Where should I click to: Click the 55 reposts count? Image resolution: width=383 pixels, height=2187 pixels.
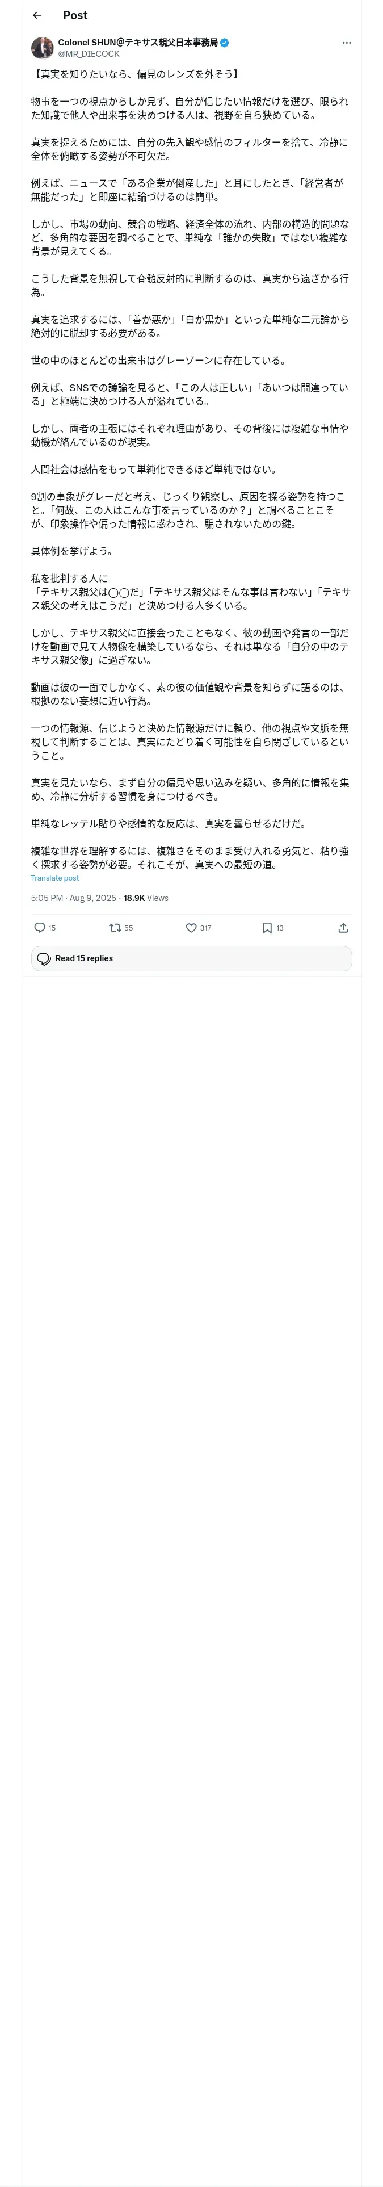coord(128,928)
